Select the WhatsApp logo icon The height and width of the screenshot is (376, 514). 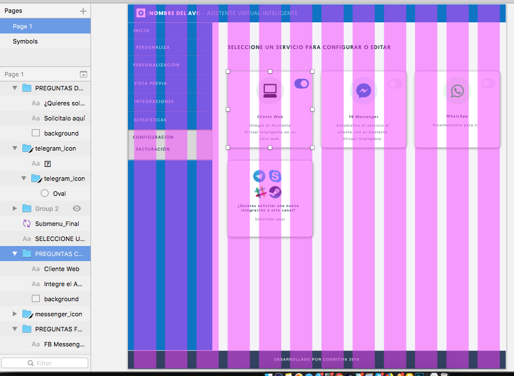coord(457,90)
